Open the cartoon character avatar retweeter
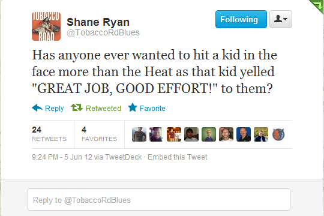This screenshot has width=324, height=216. (209, 134)
